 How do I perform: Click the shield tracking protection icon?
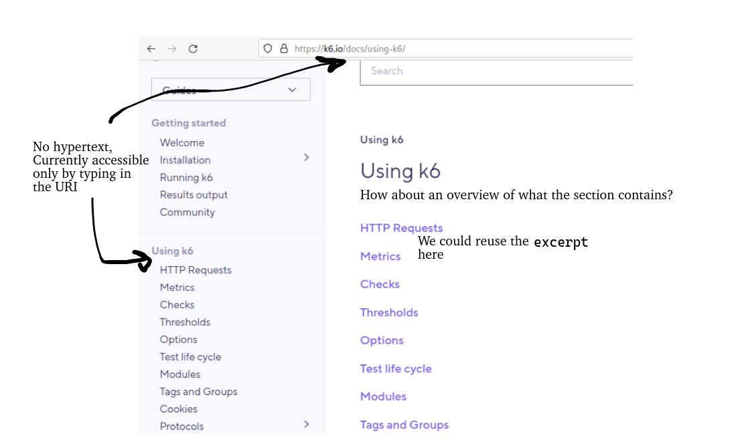tap(268, 48)
